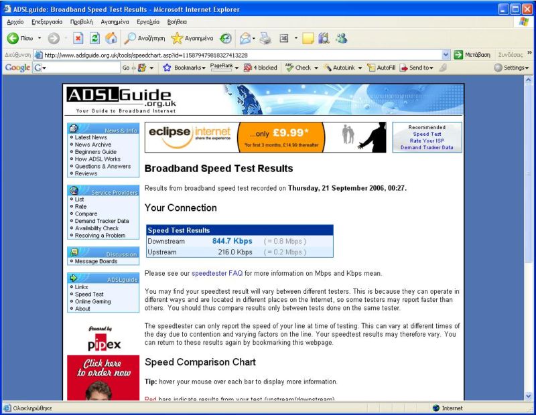Click the pipex 'Click here to order now' ad

tap(103, 378)
